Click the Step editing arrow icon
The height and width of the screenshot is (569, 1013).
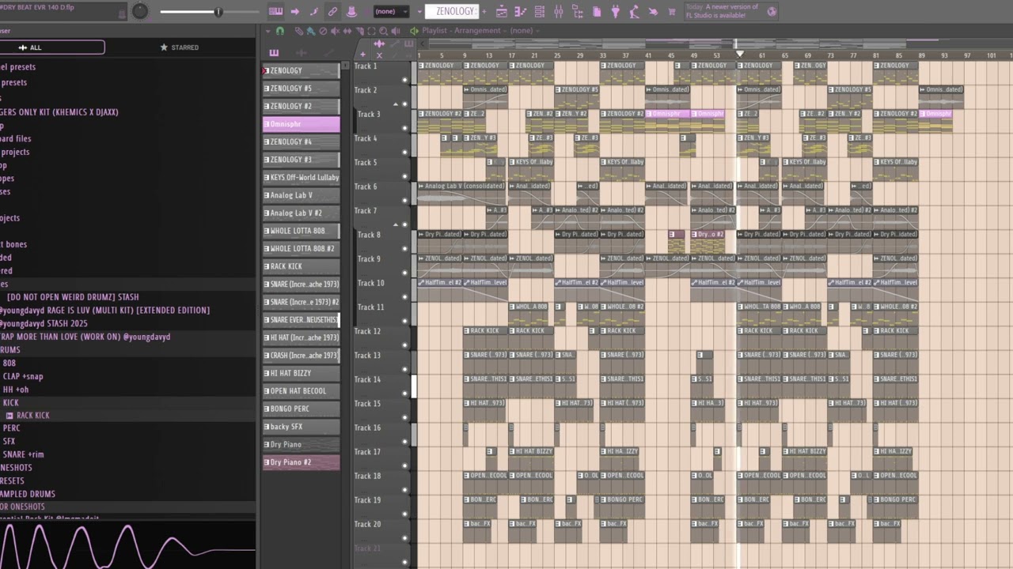tap(295, 11)
